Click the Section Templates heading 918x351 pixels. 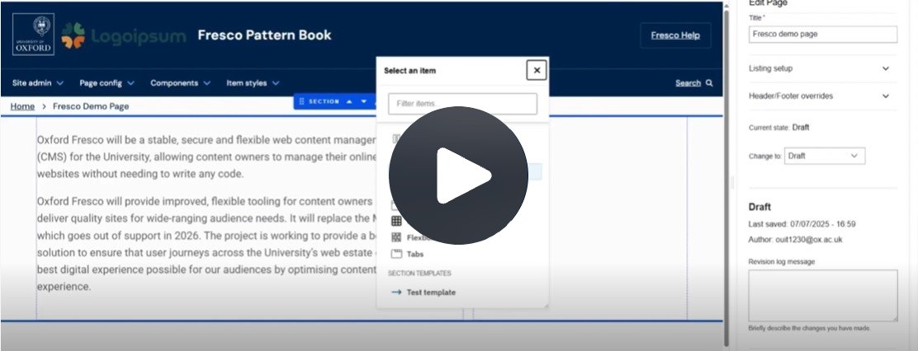point(419,274)
